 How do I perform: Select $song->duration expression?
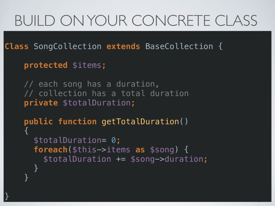167,159
